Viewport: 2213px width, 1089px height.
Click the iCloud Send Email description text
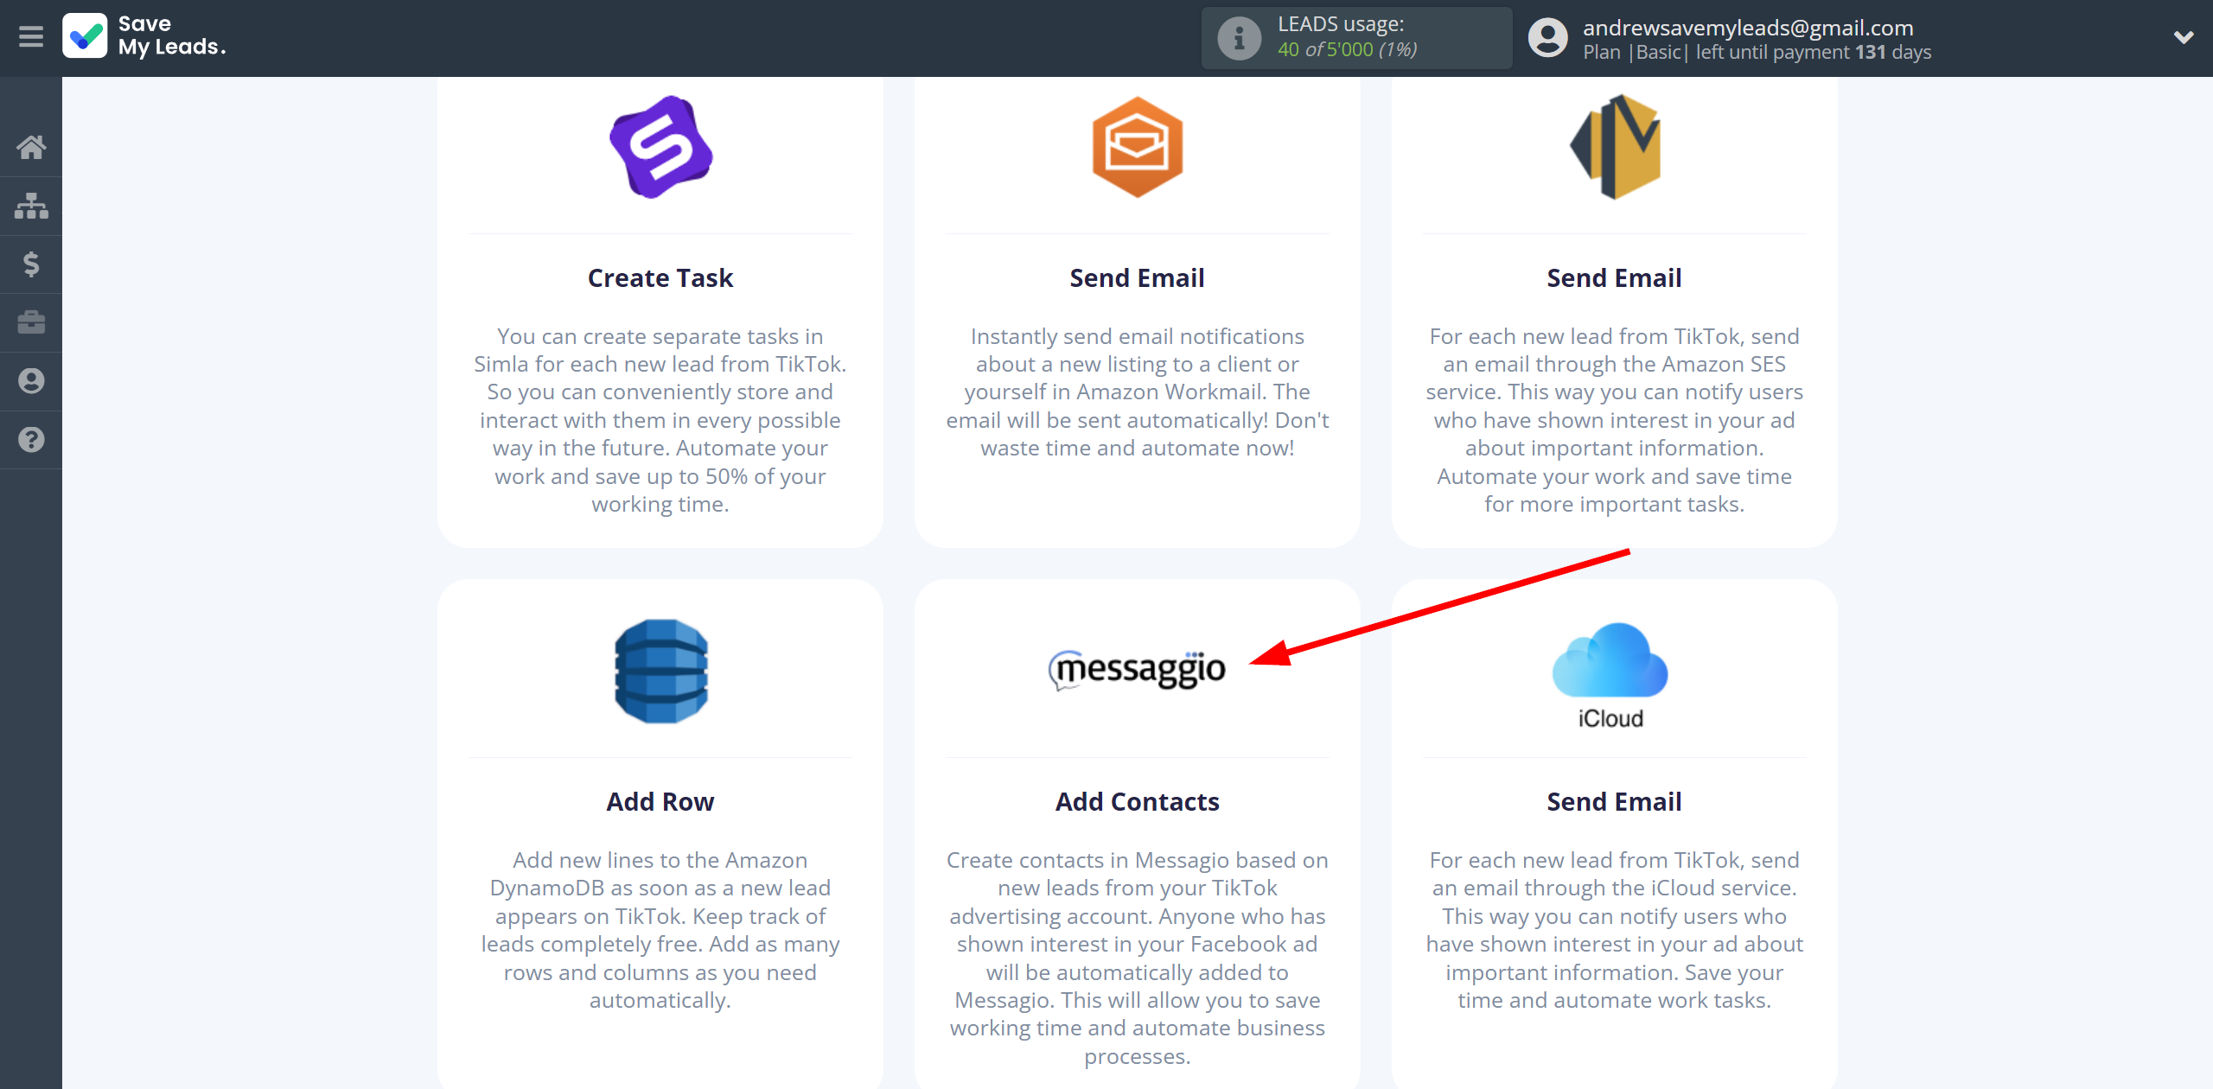point(1614,930)
